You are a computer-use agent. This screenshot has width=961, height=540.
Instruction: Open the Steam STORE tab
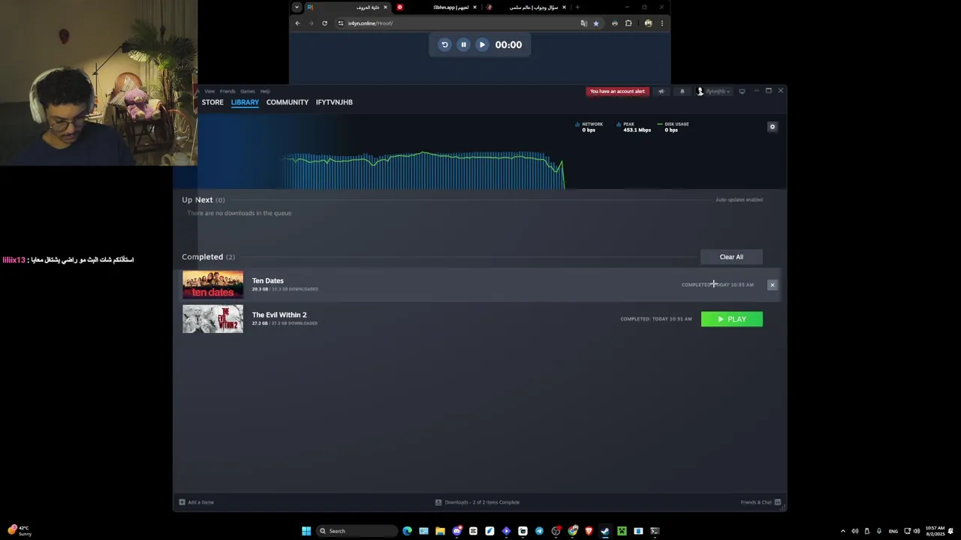pos(212,102)
